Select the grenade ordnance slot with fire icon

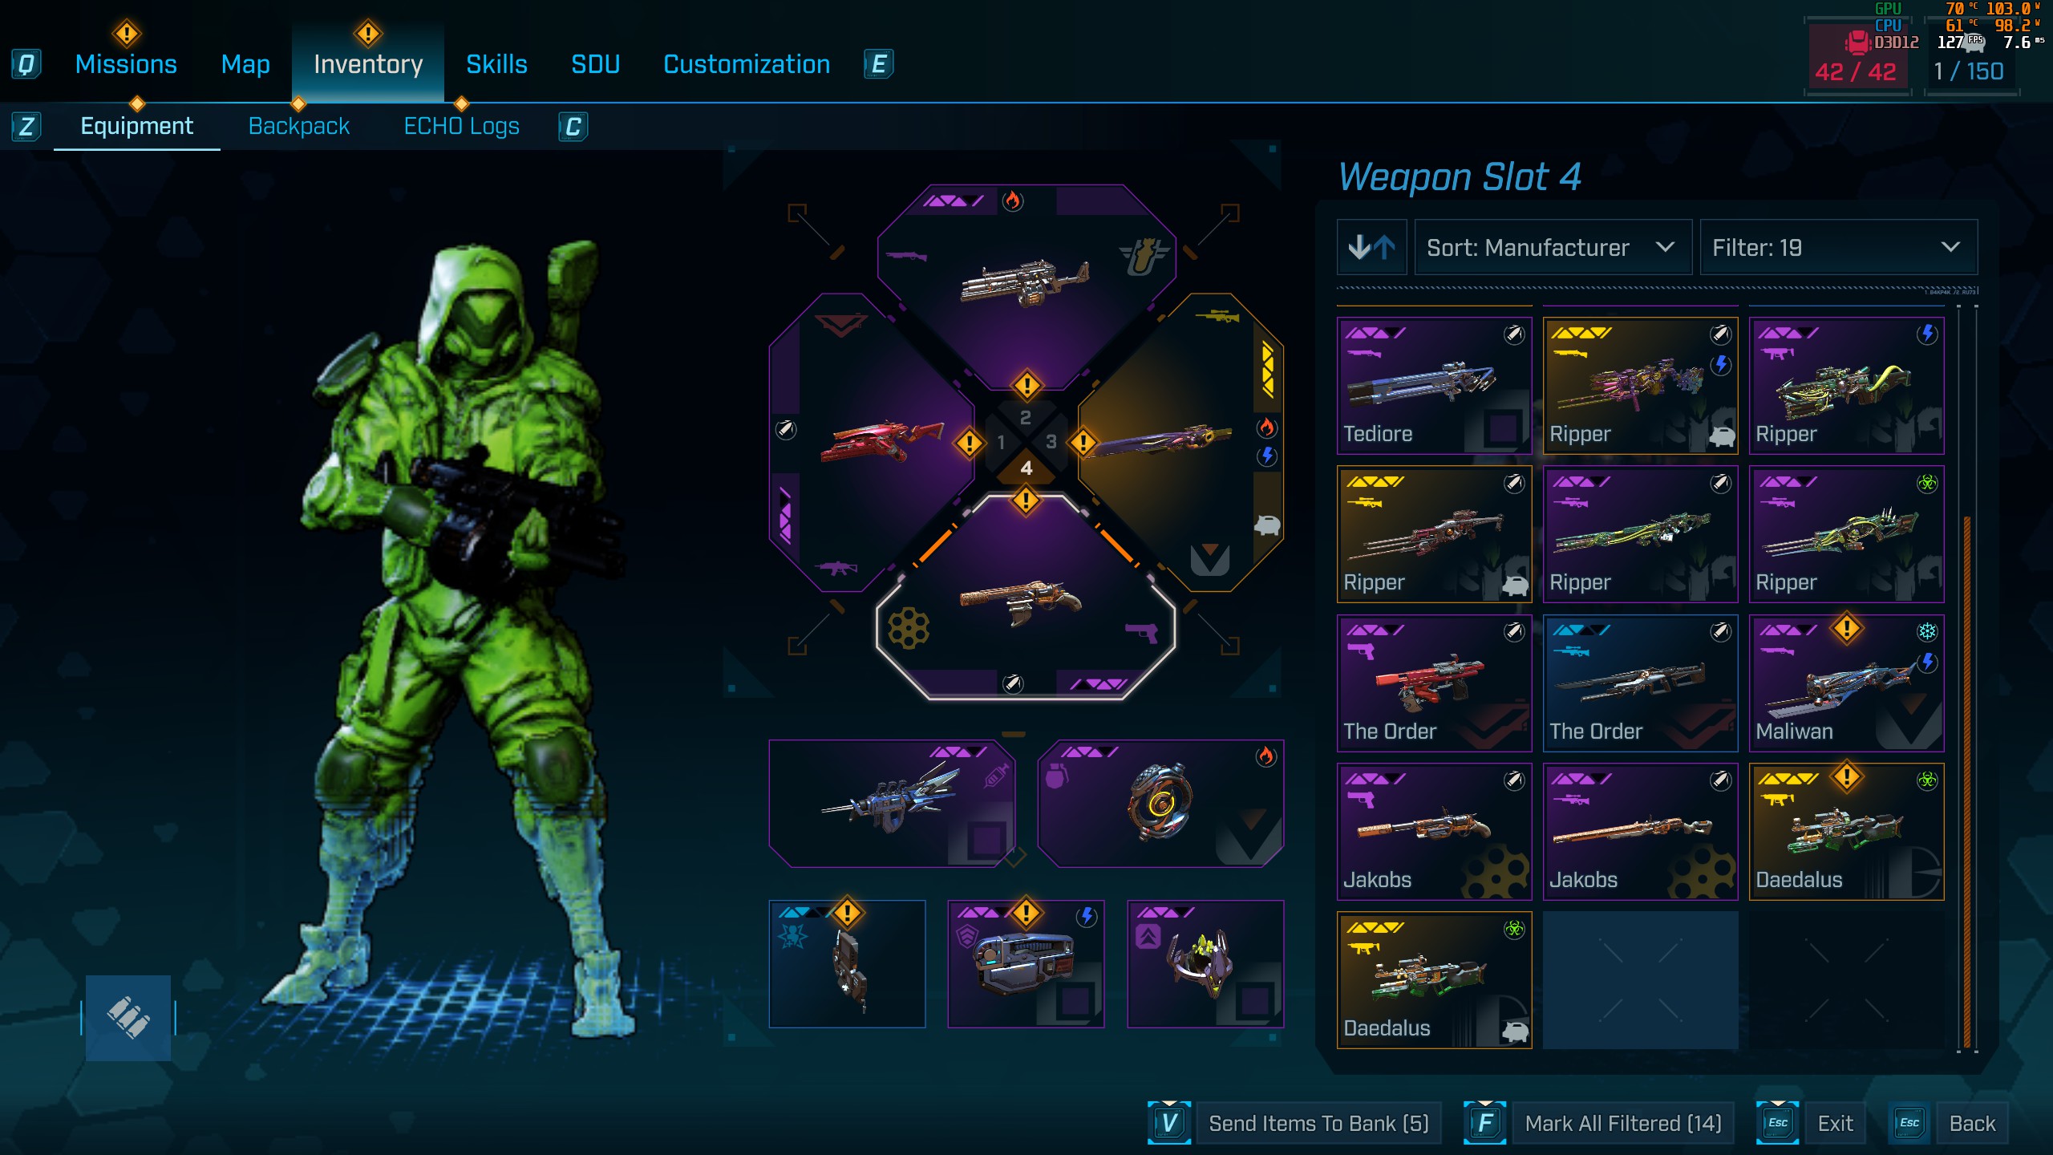(x=1160, y=803)
